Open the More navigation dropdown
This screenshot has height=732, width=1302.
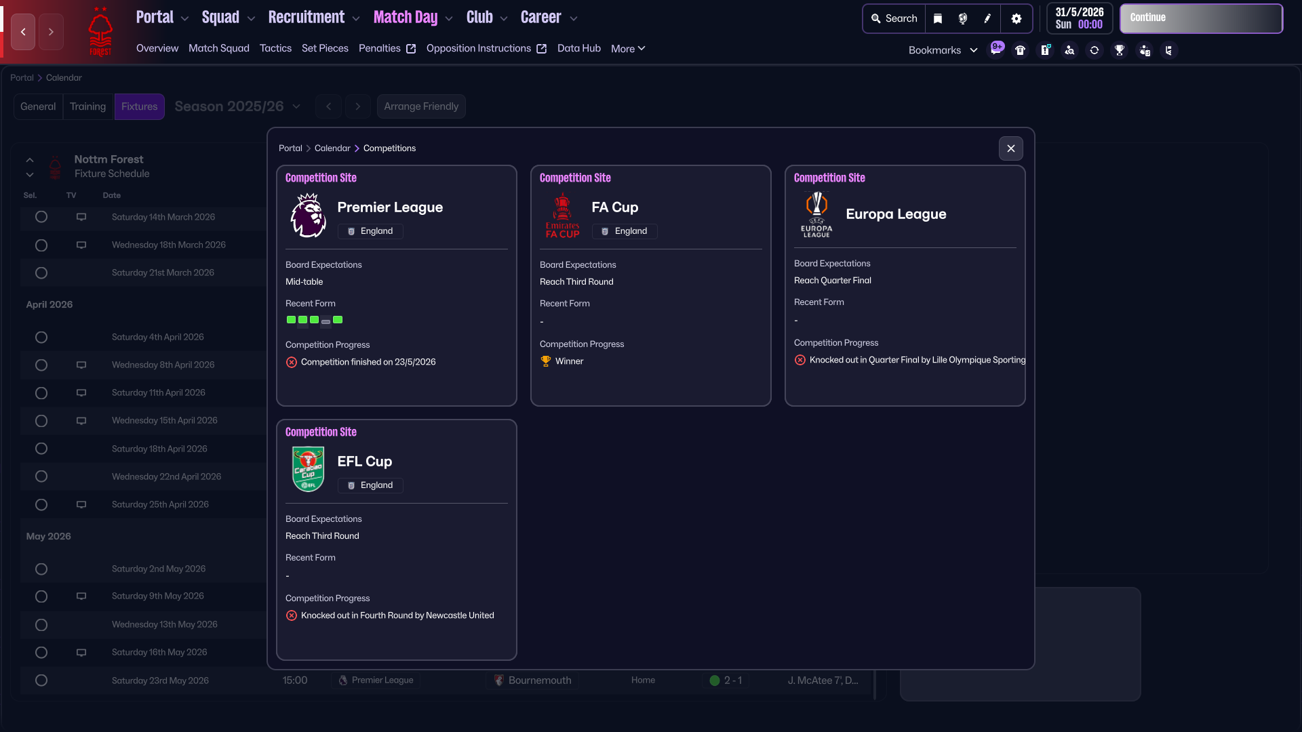click(628, 49)
